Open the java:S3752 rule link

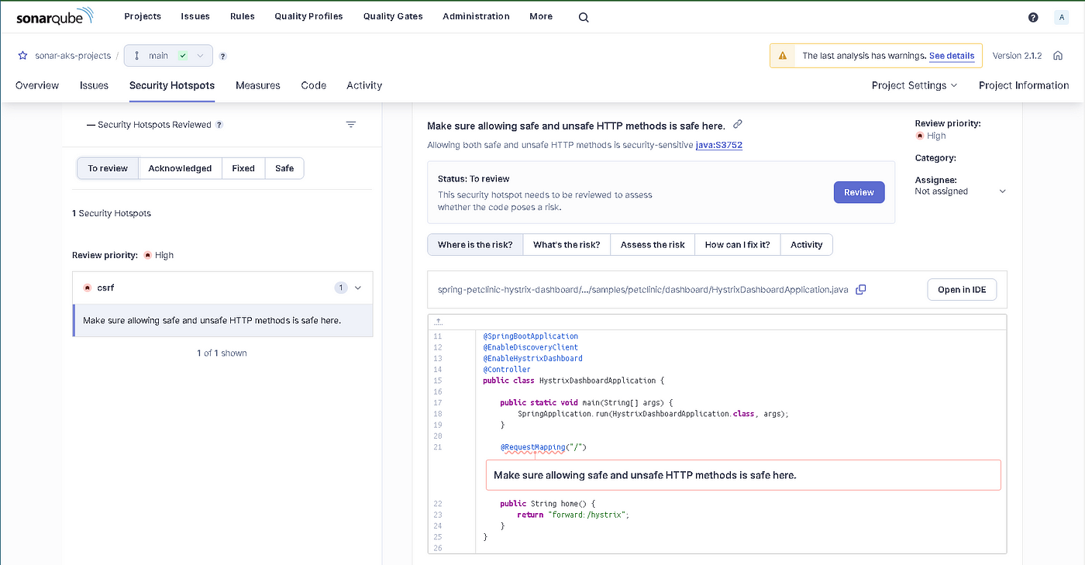coord(719,145)
